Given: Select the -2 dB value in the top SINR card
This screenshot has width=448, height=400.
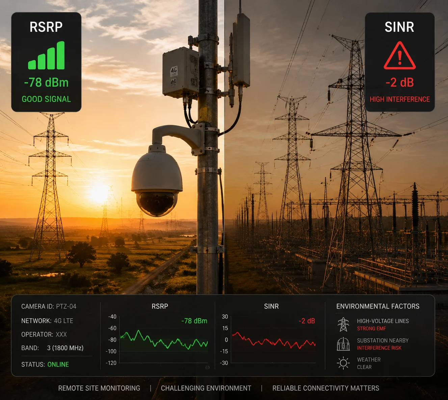Looking at the screenshot, I should [400, 82].
